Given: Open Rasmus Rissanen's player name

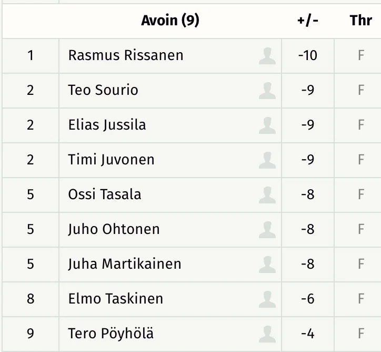Looking at the screenshot, I should coord(126,55).
